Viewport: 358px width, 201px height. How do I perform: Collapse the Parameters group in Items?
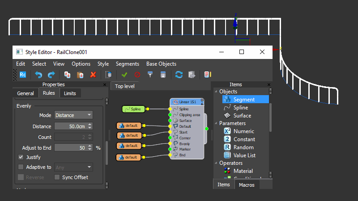(x=216, y=123)
